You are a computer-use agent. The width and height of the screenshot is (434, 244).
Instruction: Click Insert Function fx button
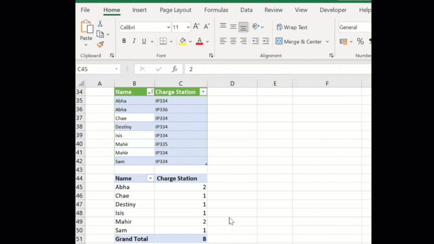click(174, 69)
